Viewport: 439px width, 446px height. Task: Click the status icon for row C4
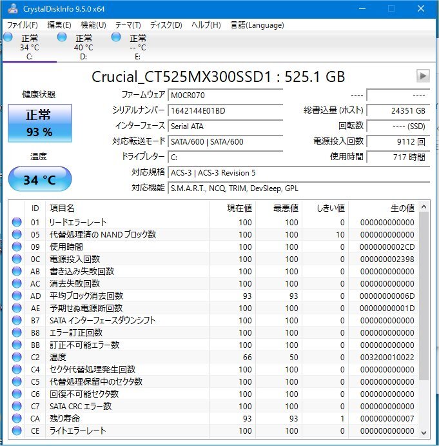point(17,369)
